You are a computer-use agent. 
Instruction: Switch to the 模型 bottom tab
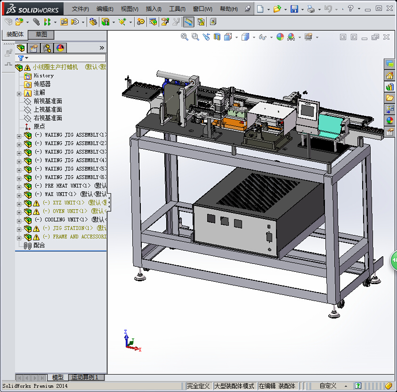click(58, 377)
